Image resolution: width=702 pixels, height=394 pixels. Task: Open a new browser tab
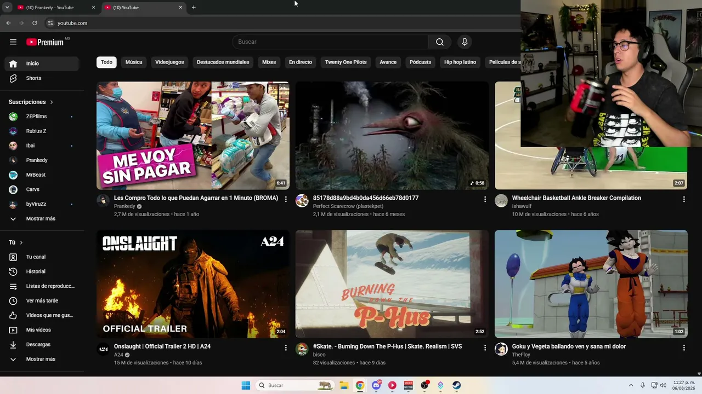pyautogui.click(x=194, y=8)
